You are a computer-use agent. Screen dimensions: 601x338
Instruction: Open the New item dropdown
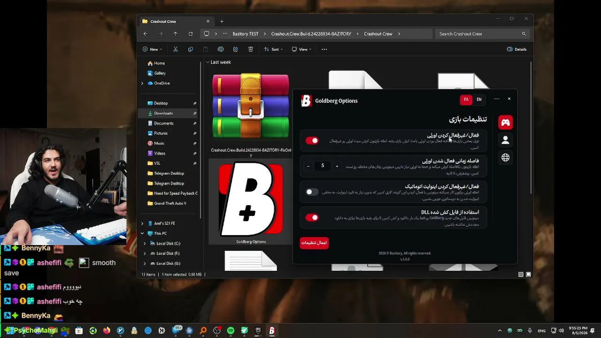click(x=153, y=49)
